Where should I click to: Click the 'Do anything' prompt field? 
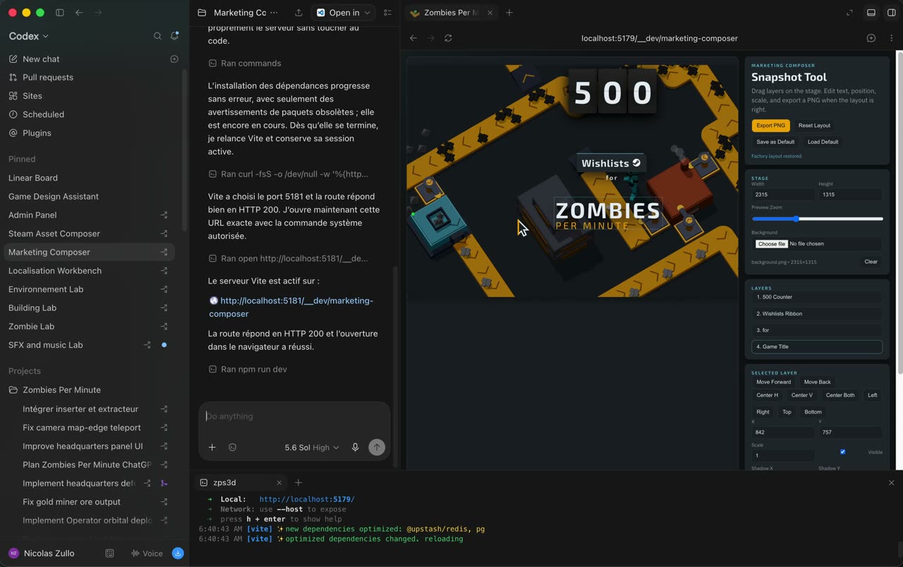click(294, 417)
